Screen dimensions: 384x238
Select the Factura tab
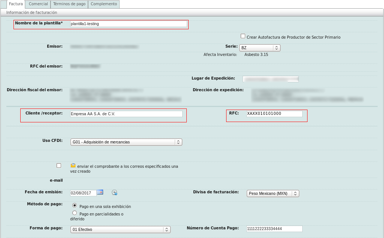[x=16, y=4]
